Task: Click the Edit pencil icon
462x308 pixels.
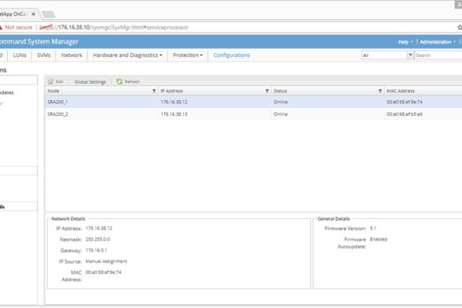Action: [x=51, y=81]
